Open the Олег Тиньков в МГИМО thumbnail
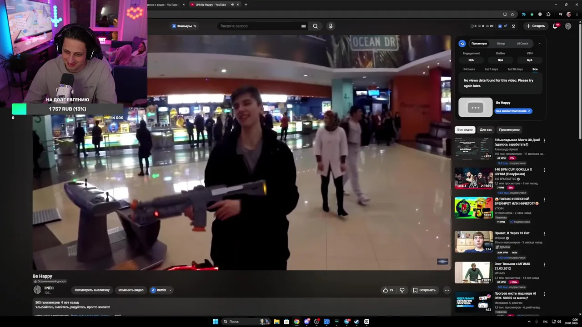Viewport: 582px width, 327px height. pos(474,272)
